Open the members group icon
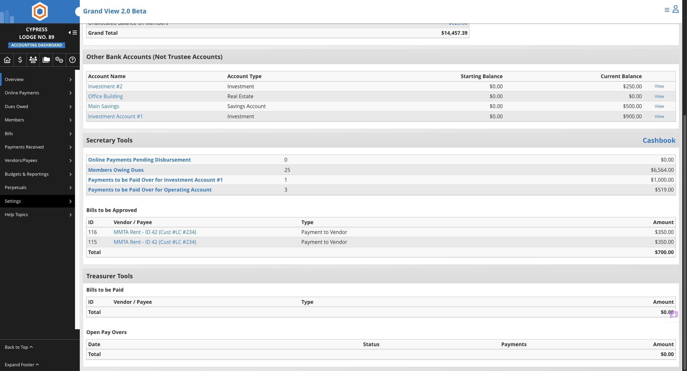This screenshot has height=371, width=687. (33, 60)
